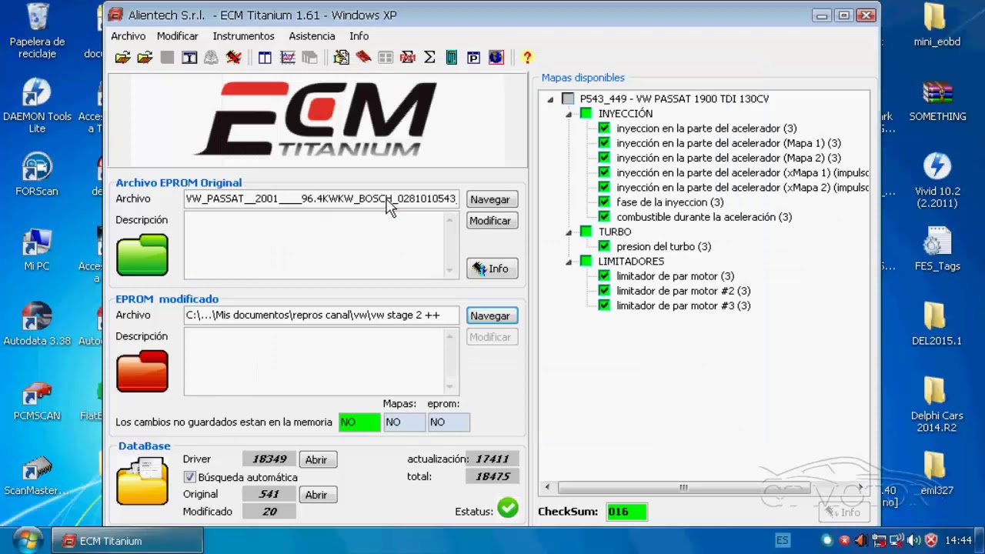Viewport: 985px width, 554px height.
Task: Click the red folder modified EPROM icon
Action: [x=142, y=371]
